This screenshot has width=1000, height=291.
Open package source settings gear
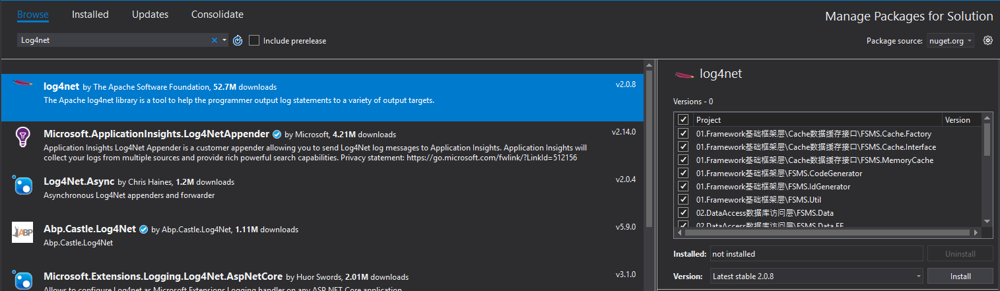[x=987, y=40]
